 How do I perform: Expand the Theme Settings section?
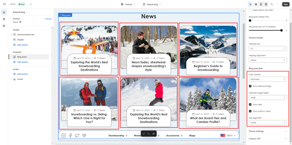click(267, 131)
